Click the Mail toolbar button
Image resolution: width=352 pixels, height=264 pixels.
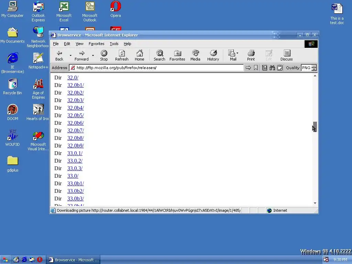click(232, 55)
